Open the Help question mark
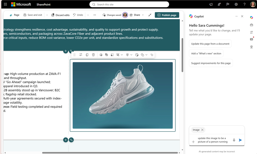 244,5
